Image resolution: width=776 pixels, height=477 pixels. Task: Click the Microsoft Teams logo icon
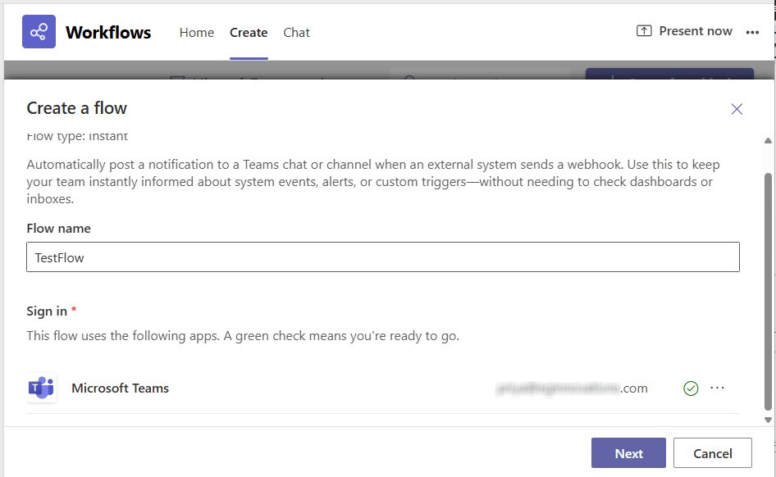click(x=42, y=388)
